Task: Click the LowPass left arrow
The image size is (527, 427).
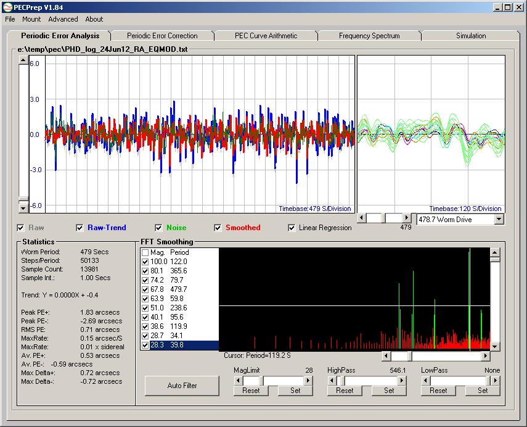Action: pos(426,381)
